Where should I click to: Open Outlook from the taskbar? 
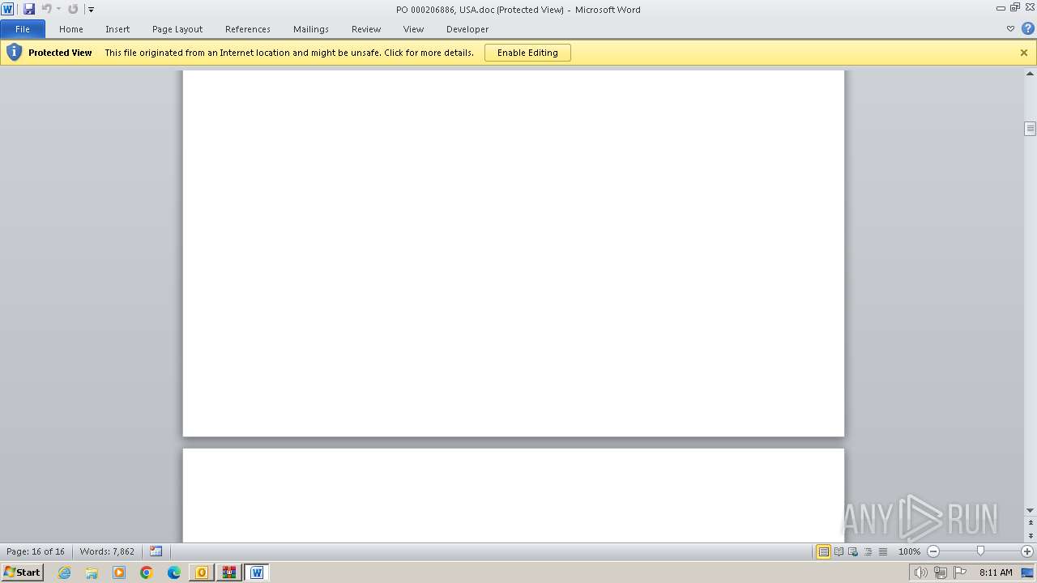(x=202, y=572)
